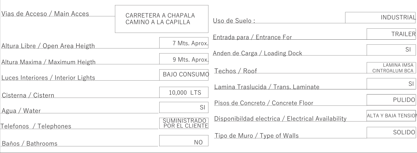Image resolution: width=417 pixels, height=153 pixels.
Task: Select the Lamina IMSA Cintroalum roof field
Action: (391, 68)
